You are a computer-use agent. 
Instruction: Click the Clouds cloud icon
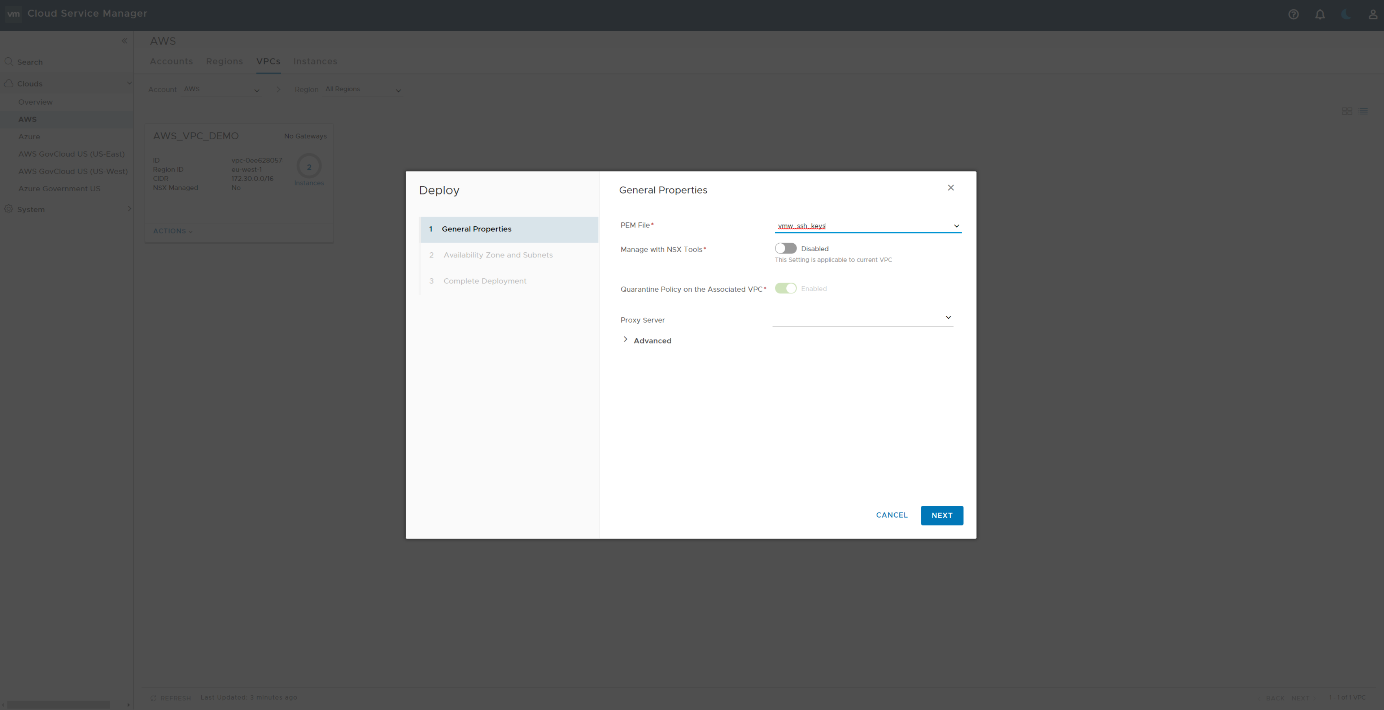coord(9,83)
